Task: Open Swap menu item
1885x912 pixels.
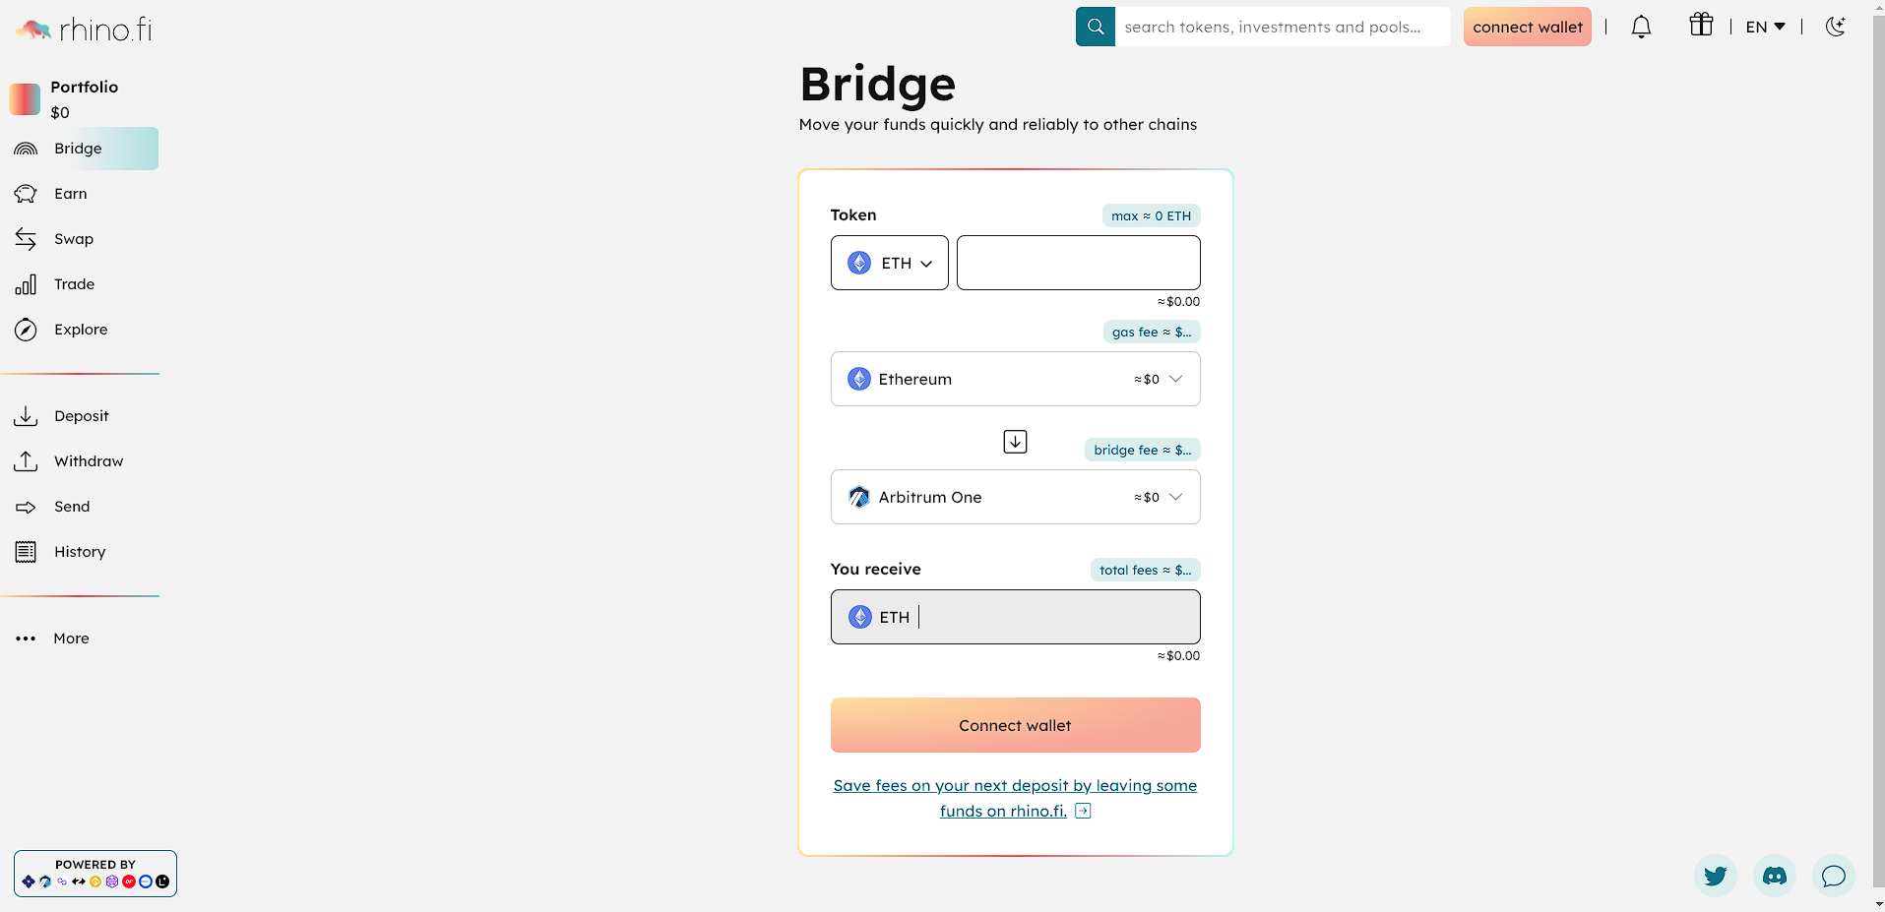Action: pos(74,239)
